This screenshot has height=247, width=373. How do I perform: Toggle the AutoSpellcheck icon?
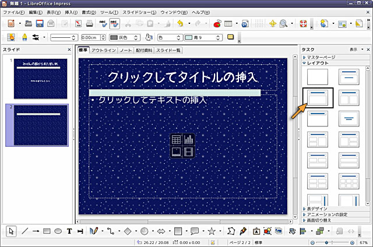(x=115, y=24)
